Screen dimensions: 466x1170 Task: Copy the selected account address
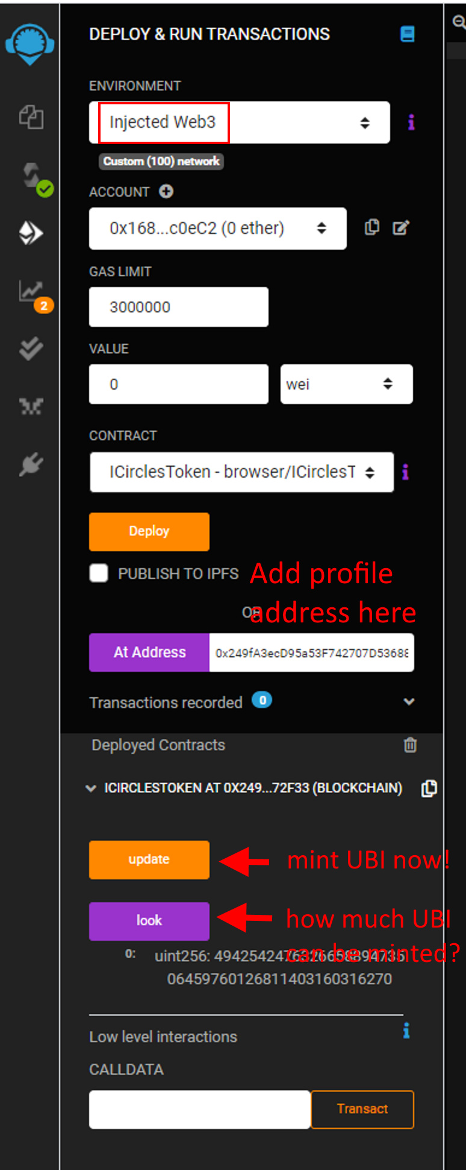[x=372, y=227]
